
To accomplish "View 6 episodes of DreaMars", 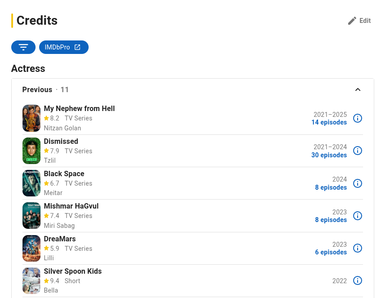I will [331, 252].
